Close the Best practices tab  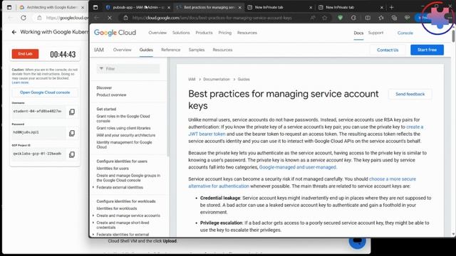[x=240, y=7]
